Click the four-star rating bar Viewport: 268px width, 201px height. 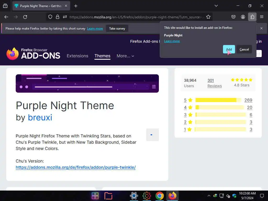[220, 107]
